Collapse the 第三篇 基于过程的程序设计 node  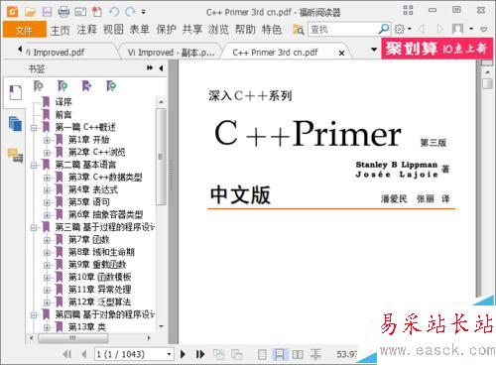[x=34, y=227]
